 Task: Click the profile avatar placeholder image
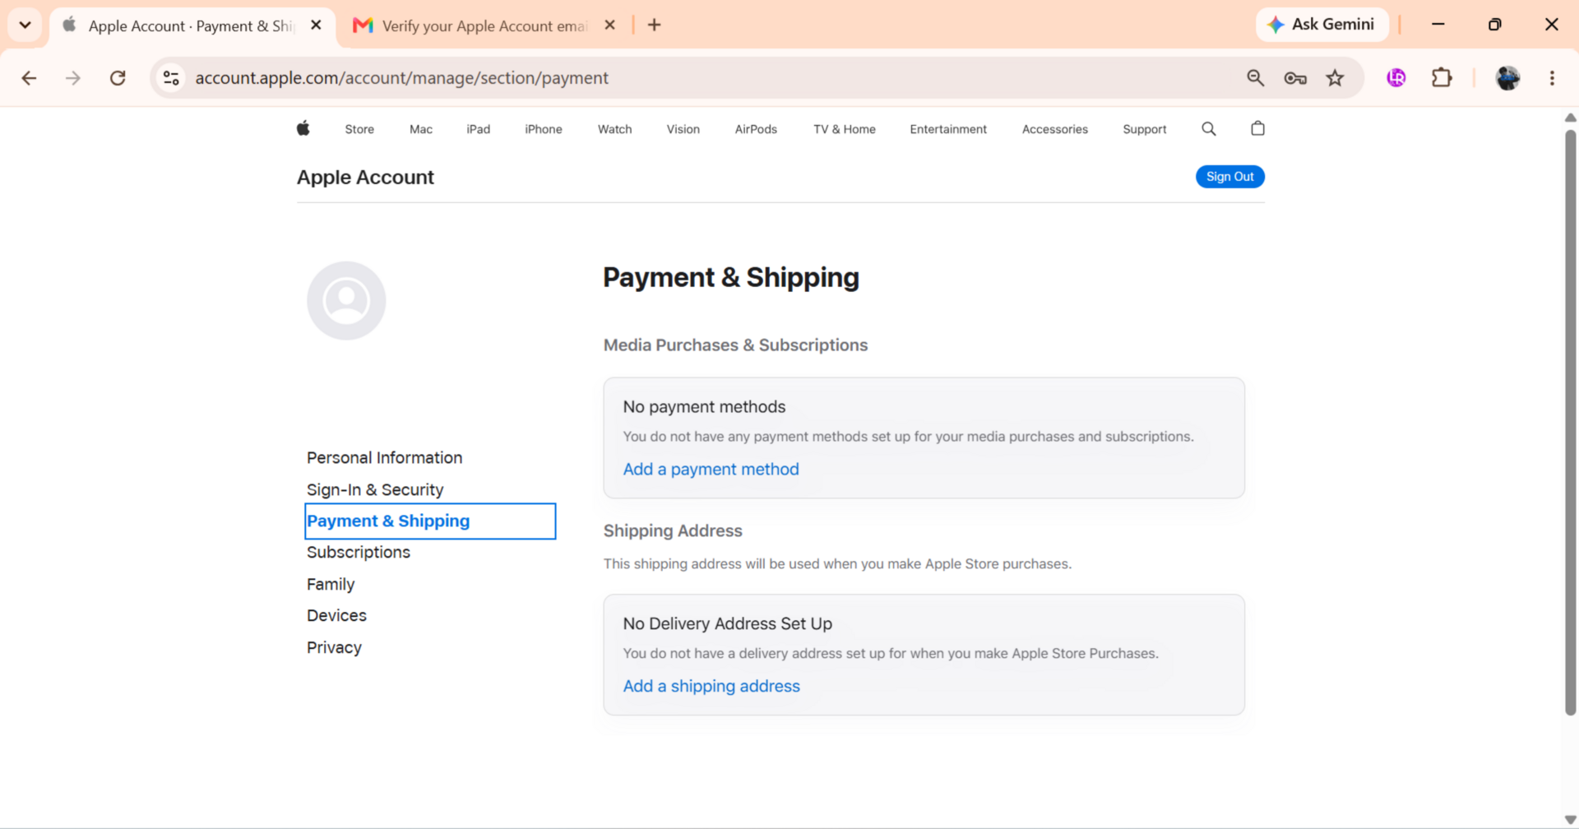[x=346, y=301]
